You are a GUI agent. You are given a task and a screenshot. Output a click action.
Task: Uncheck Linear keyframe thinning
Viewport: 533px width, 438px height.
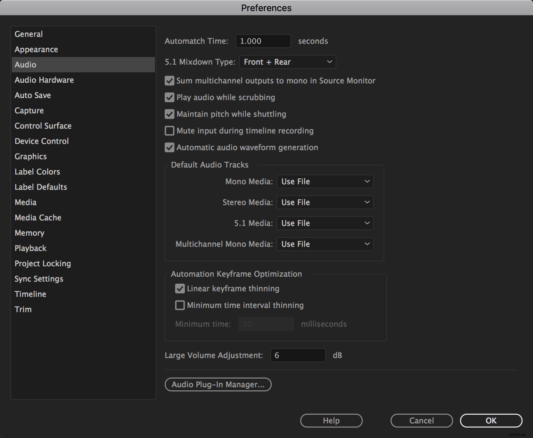[x=180, y=289]
